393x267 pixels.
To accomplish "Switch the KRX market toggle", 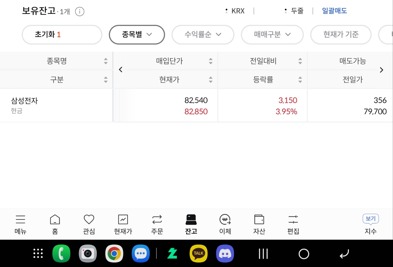I will tap(236, 11).
